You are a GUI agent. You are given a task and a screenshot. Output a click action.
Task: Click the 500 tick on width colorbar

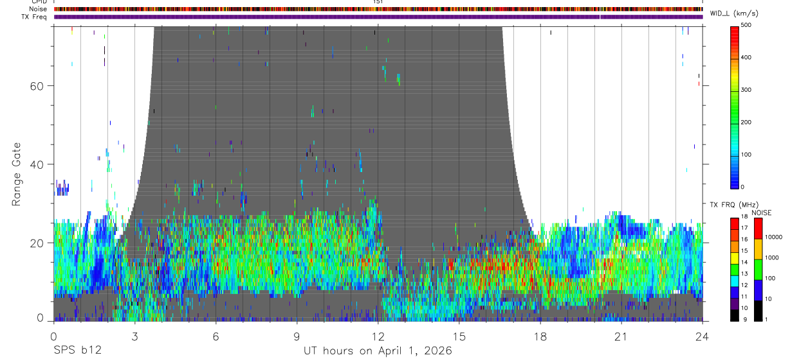point(747,26)
